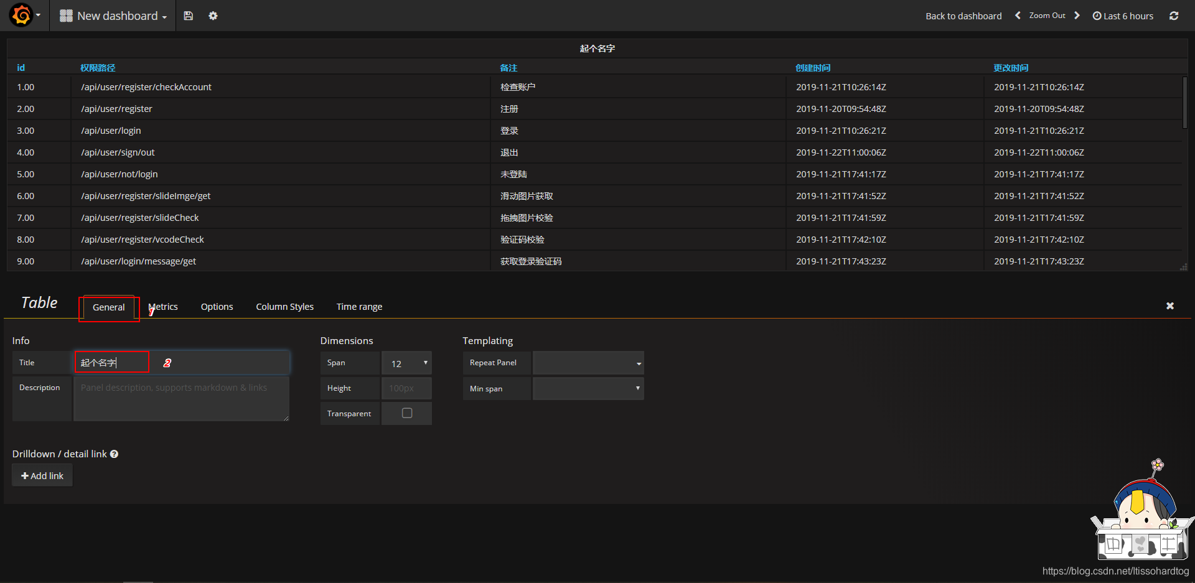The width and height of the screenshot is (1195, 583).
Task: Switch to the Column Styles tab
Action: coord(284,307)
